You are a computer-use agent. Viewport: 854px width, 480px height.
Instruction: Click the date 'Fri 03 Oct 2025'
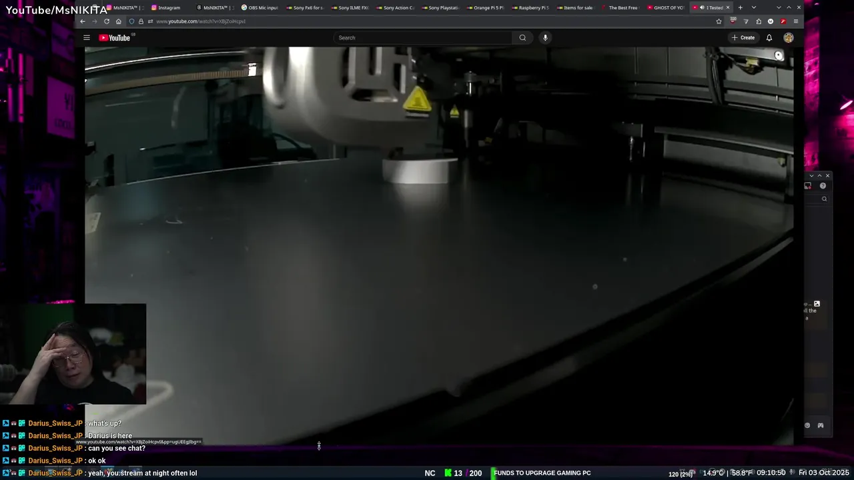pos(824,473)
